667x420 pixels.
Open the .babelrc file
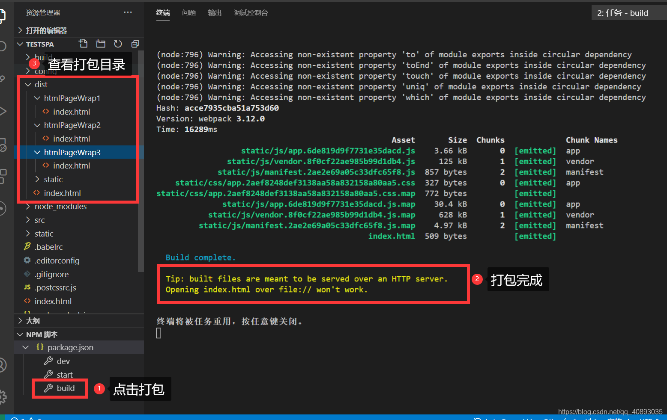coord(49,247)
